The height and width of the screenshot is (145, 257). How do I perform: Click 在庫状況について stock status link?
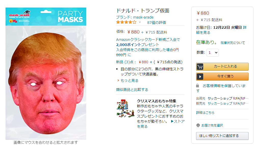(x=233, y=43)
